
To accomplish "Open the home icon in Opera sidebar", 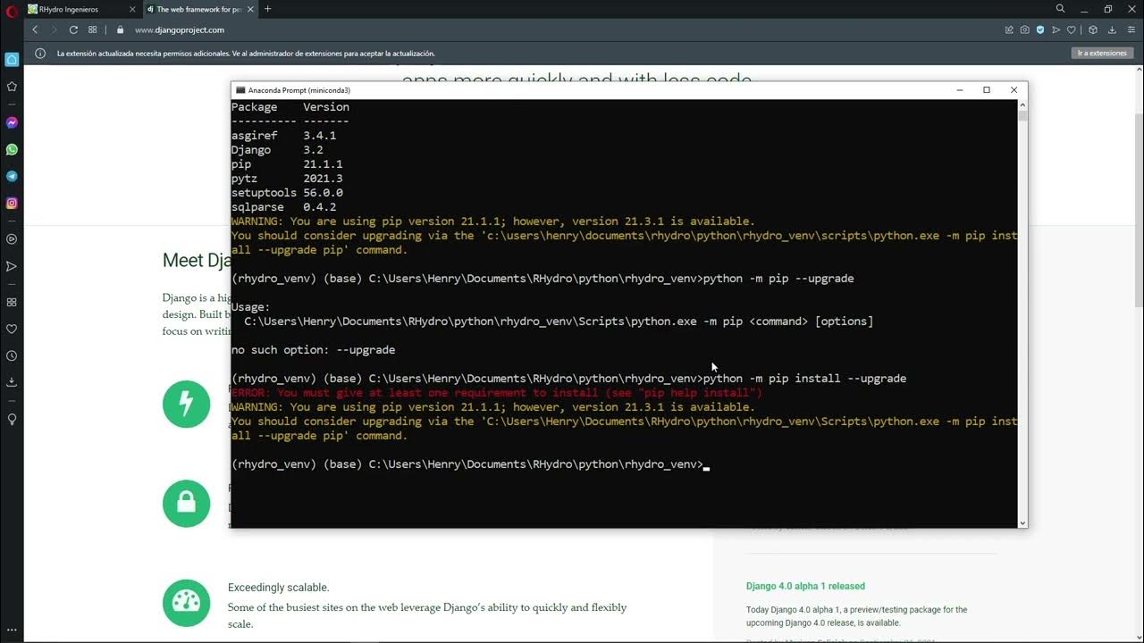I will pyautogui.click(x=12, y=59).
